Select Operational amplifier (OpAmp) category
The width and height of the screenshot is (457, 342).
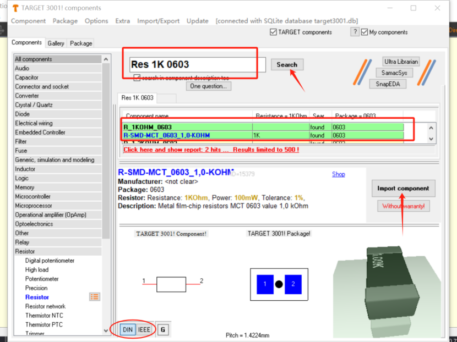coord(58,215)
